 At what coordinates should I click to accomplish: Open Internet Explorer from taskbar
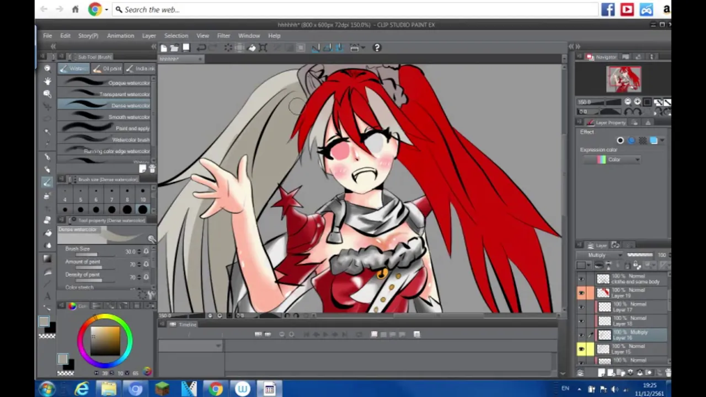pos(82,389)
